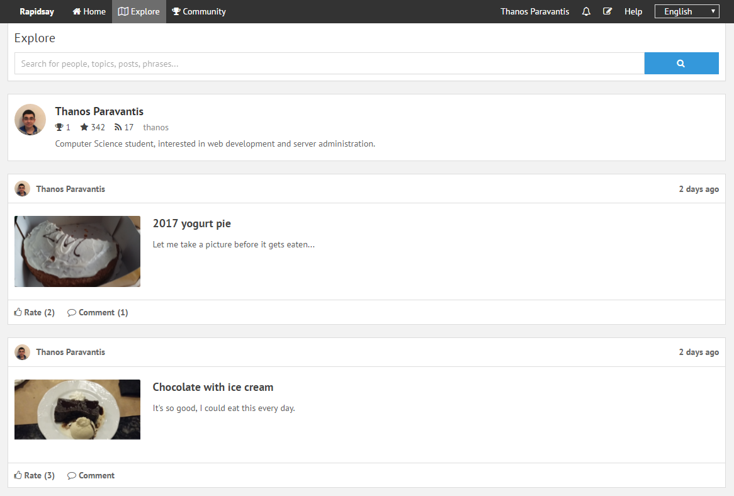Rate the 2017 yogurt pie post
The height and width of the screenshot is (496, 734).
(34, 312)
